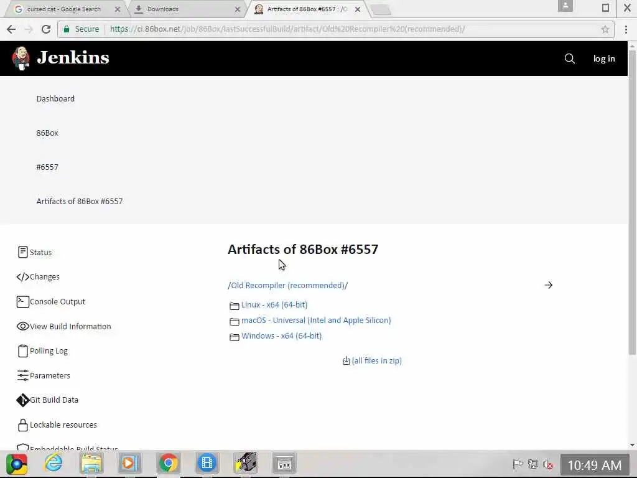Click the macOS - Universal folder icon
This screenshot has width=637, height=478.
pos(235,322)
